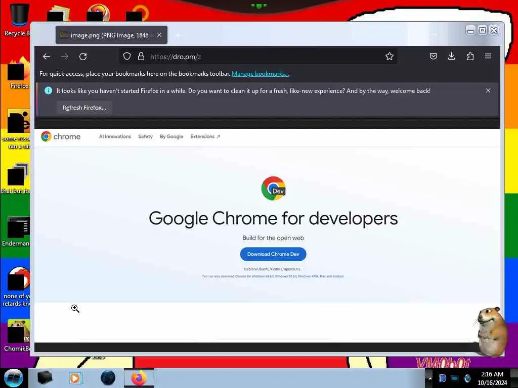Click the Debian/Ubuntu/Fedora/openSUSE text
Screen dimensions: 518x388
point(273,269)
